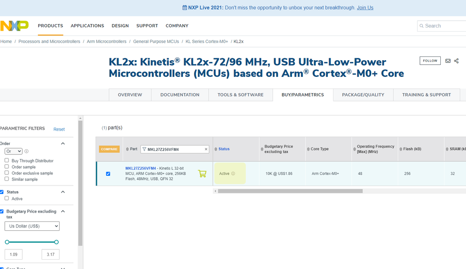Viewport: 466px width, 269px height.
Task: Click price slider minimum handle
Action: 7,242
